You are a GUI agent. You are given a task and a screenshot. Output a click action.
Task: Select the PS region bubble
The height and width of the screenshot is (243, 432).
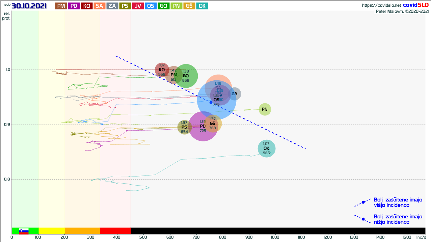[184, 127]
